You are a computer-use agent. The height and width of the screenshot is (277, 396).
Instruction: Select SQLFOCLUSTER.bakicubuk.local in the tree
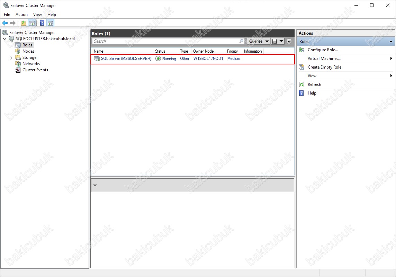coord(45,39)
